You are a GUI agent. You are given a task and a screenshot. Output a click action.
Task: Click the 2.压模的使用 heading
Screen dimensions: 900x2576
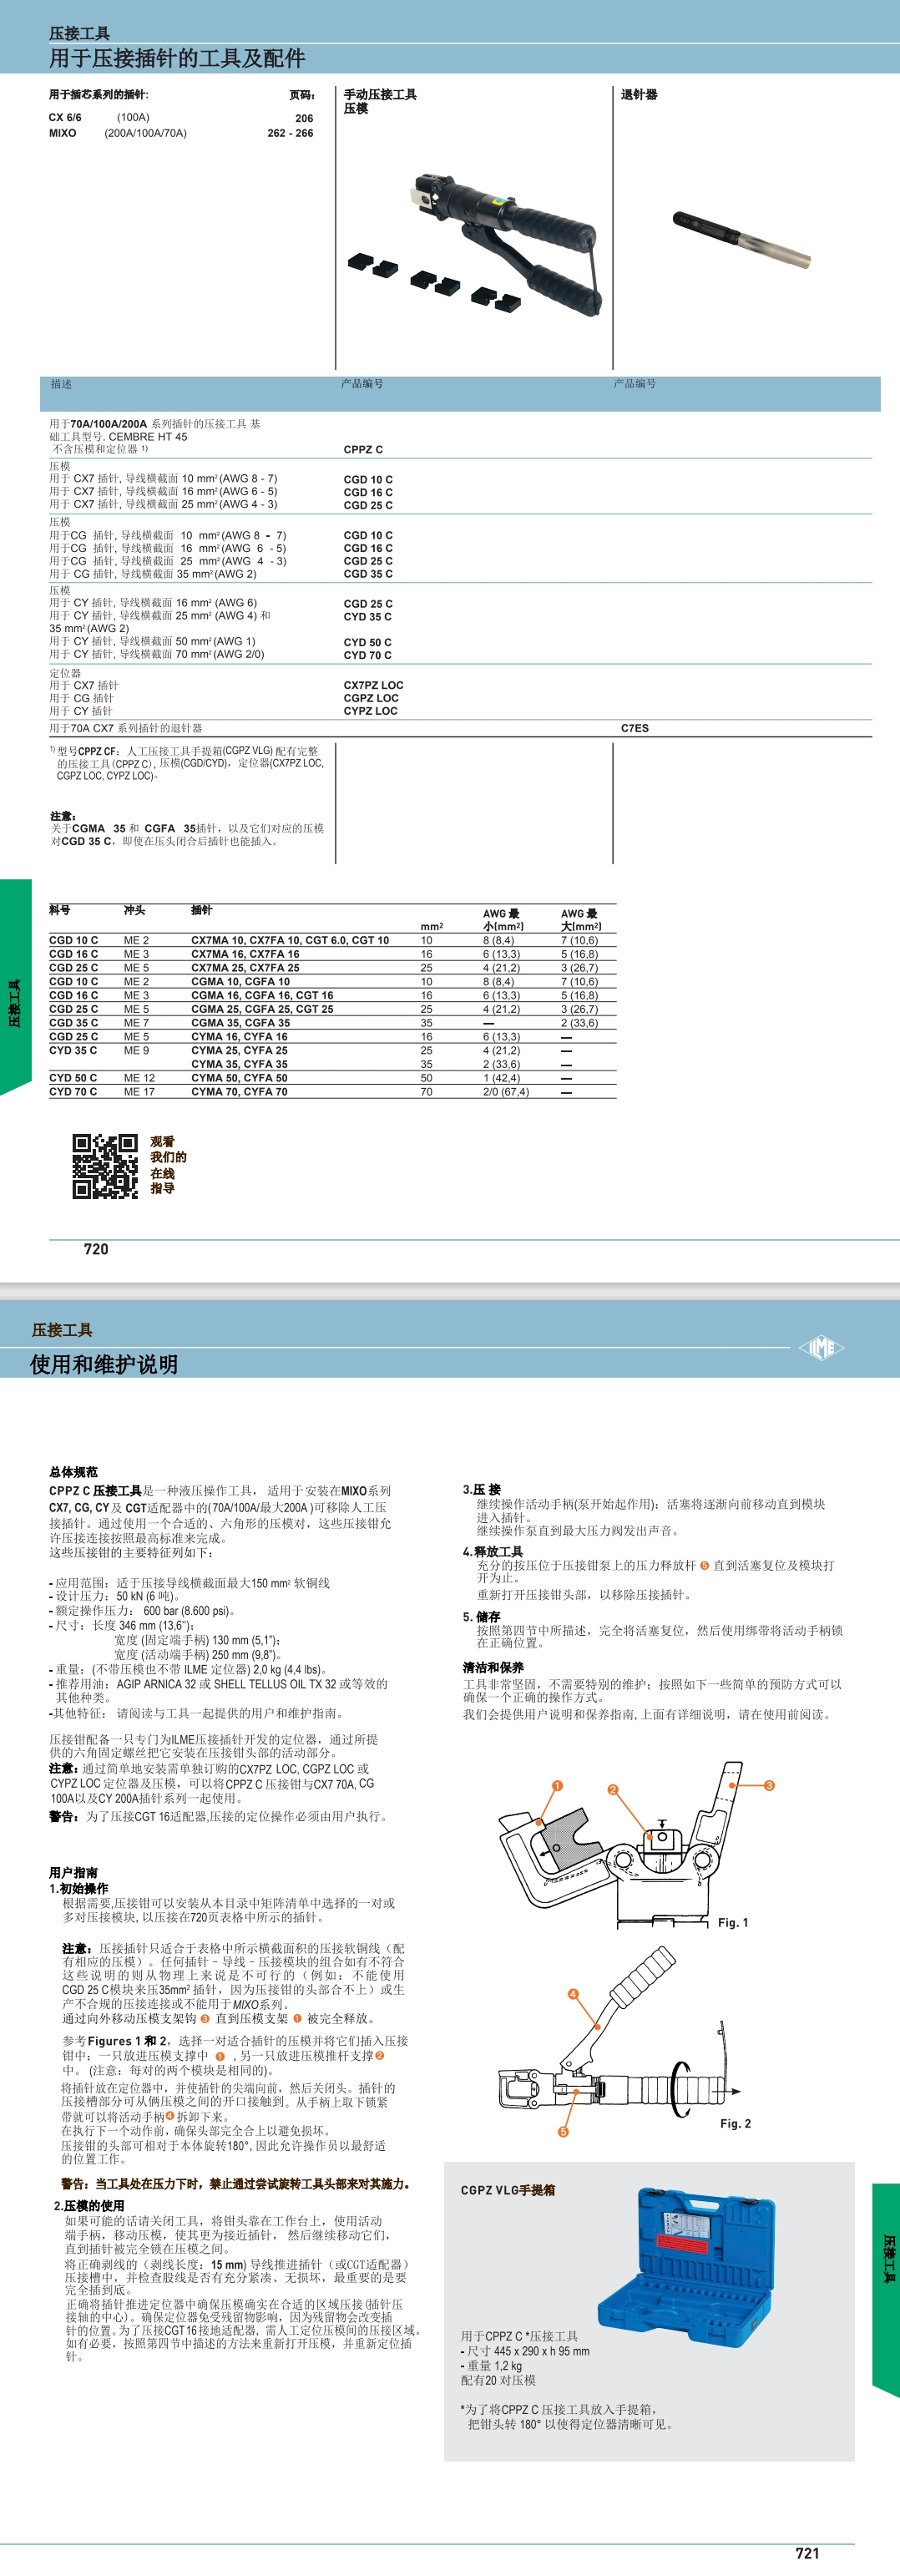click(x=89, y=2205)
